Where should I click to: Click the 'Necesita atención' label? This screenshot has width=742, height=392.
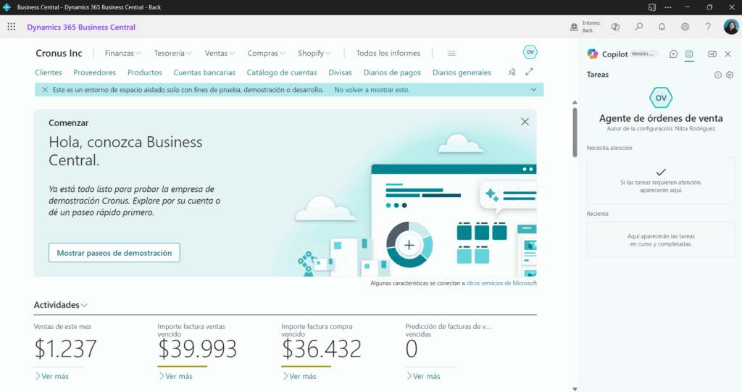(609, 148)
